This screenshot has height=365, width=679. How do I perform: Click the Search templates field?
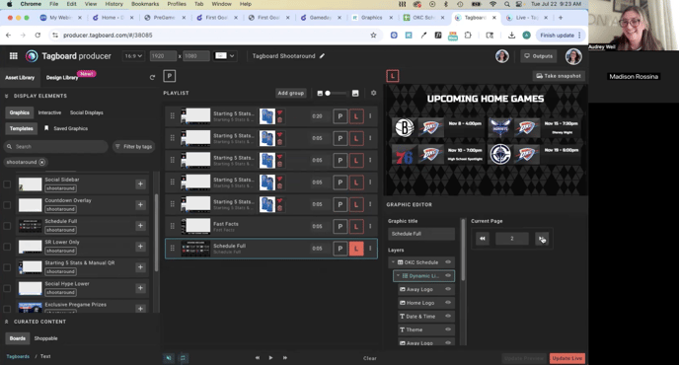pyautogui.click(x=56, y=147)
